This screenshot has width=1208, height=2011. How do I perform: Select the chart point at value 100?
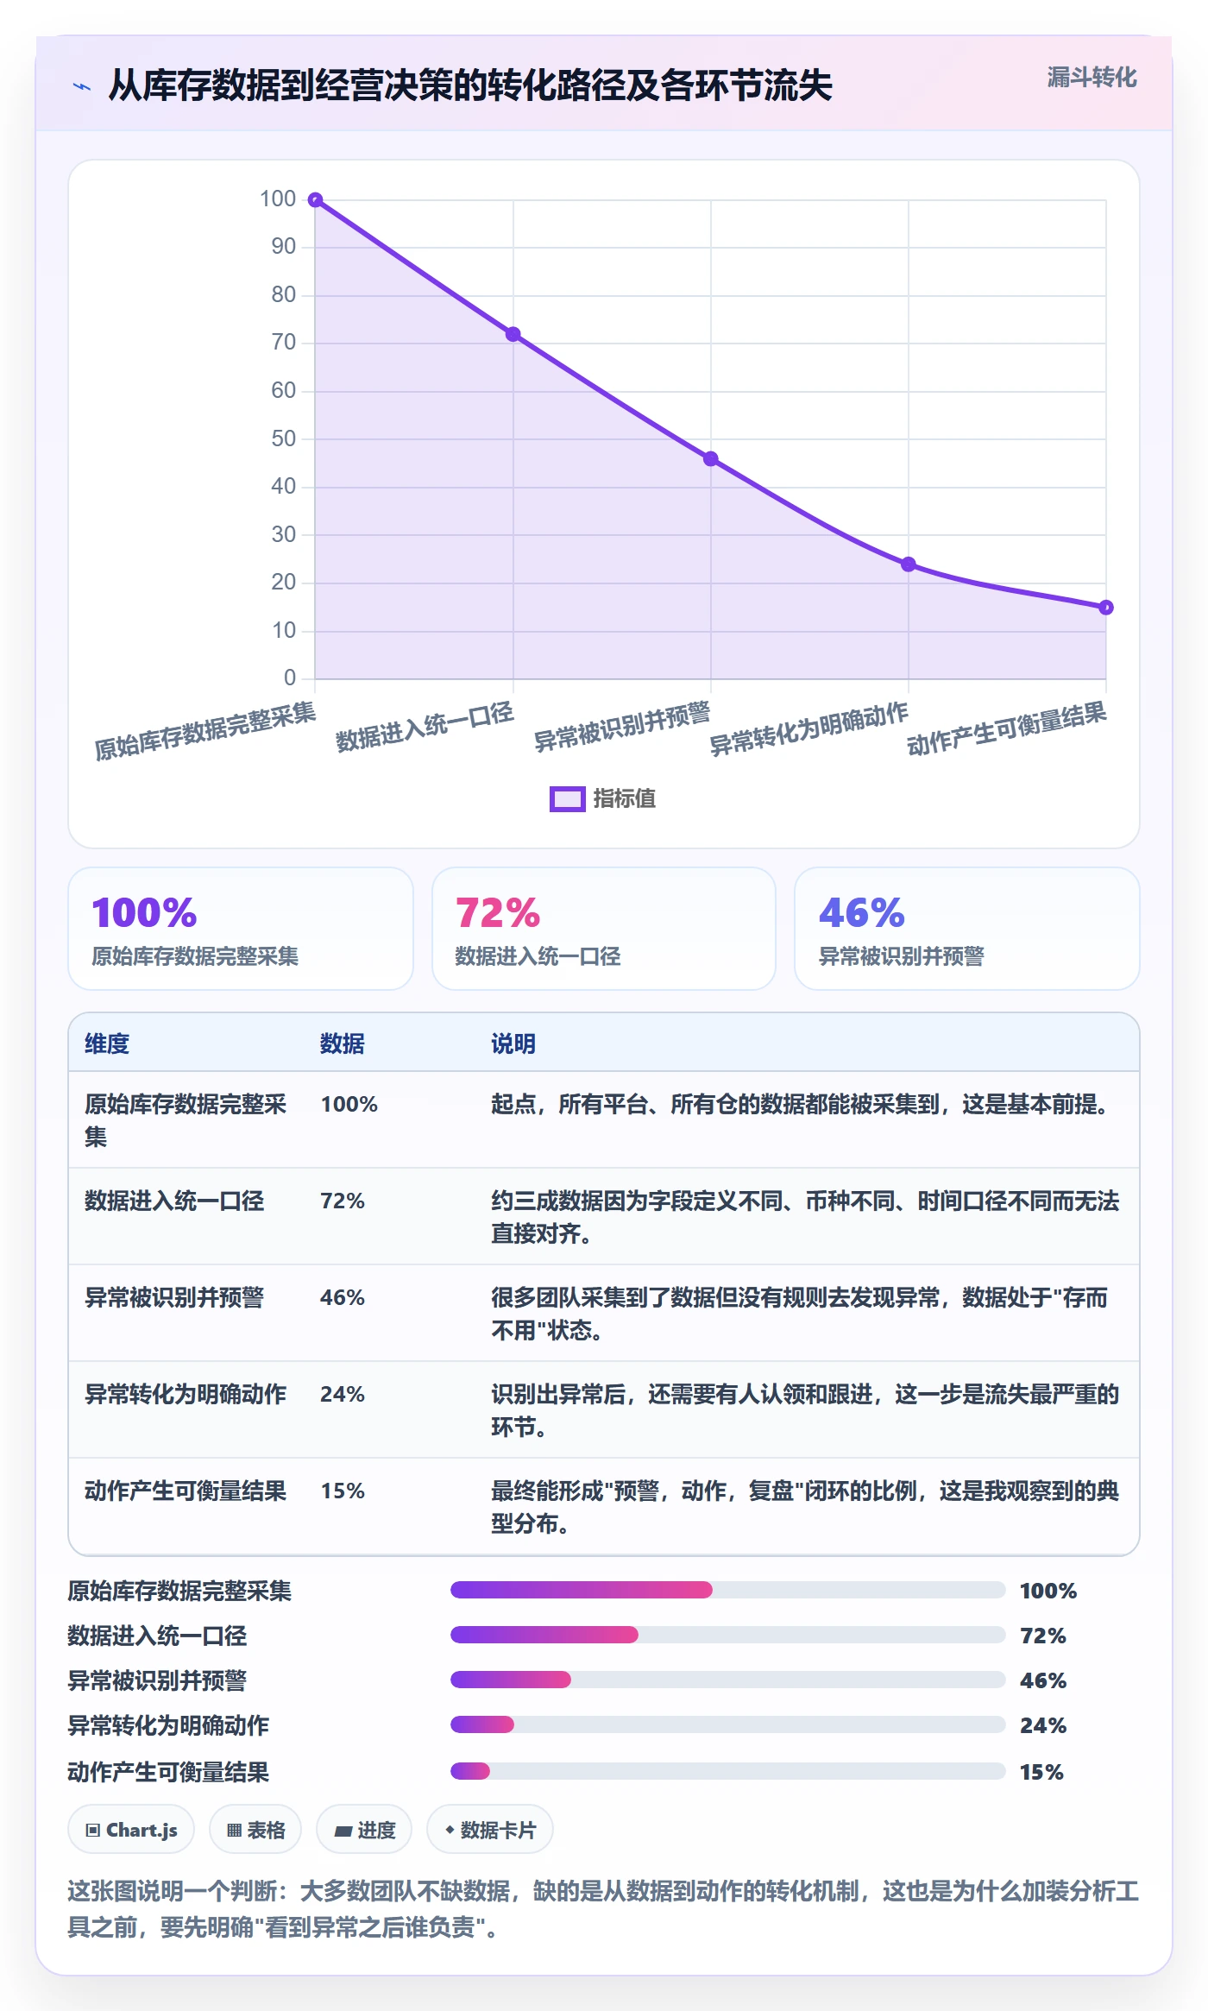316,200
